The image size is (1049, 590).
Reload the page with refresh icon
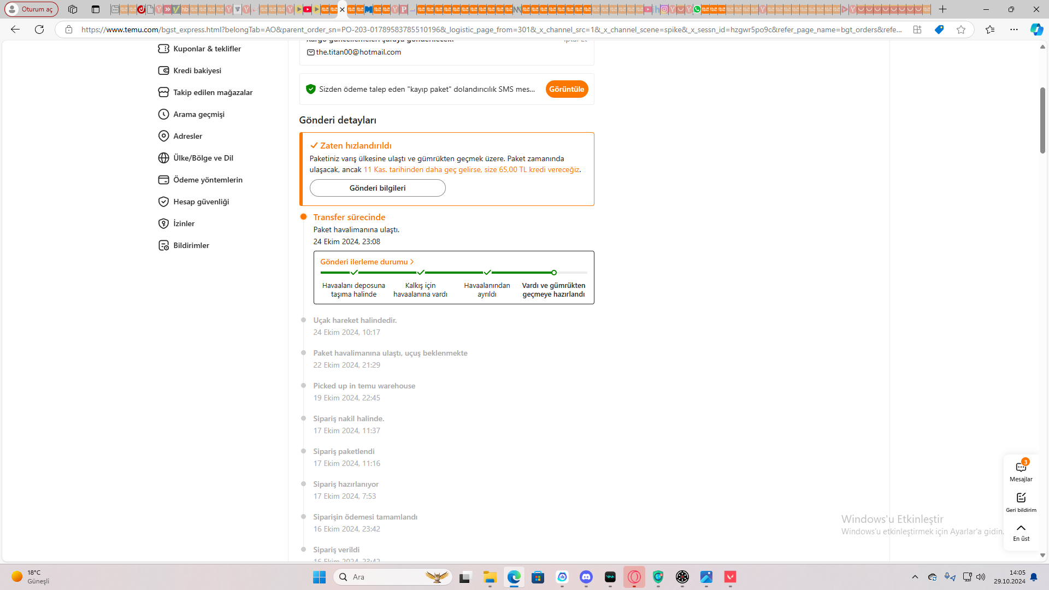pos(39,29)
